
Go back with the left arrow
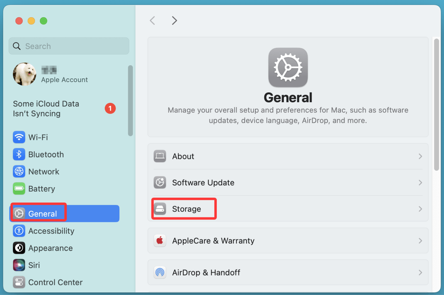(x=152, y=20)
